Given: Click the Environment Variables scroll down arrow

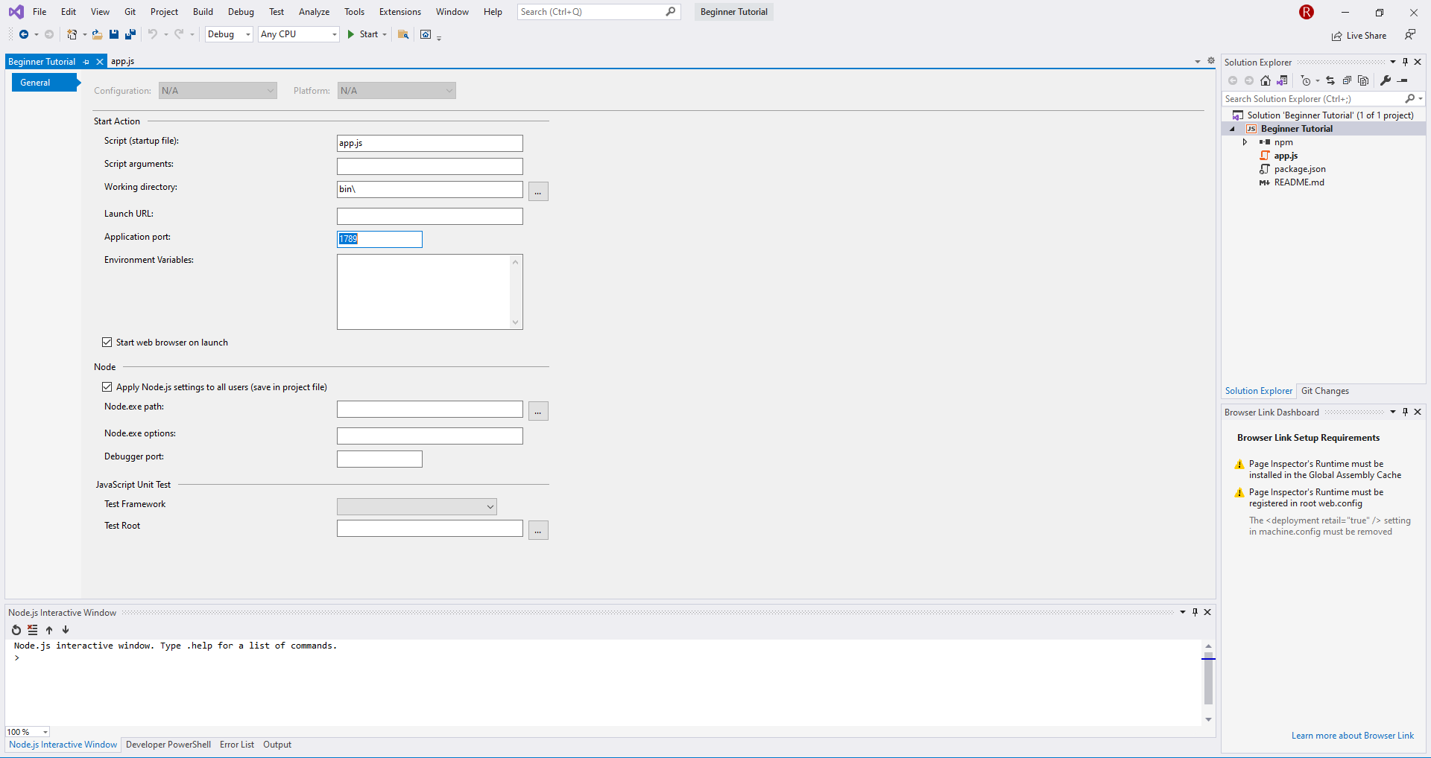Looking at the screenshot, I should pyautogui.click(x=515, y=322).
